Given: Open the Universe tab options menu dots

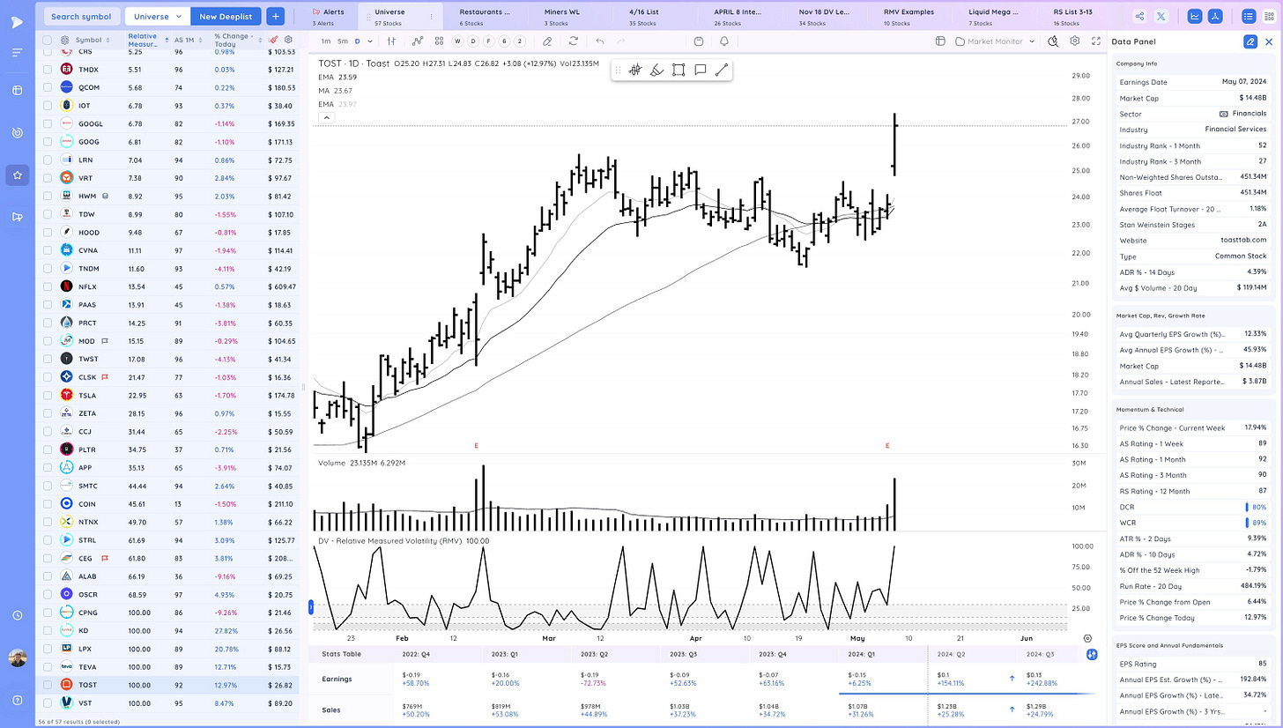Looking at the screenshot, I should point(431,16).
